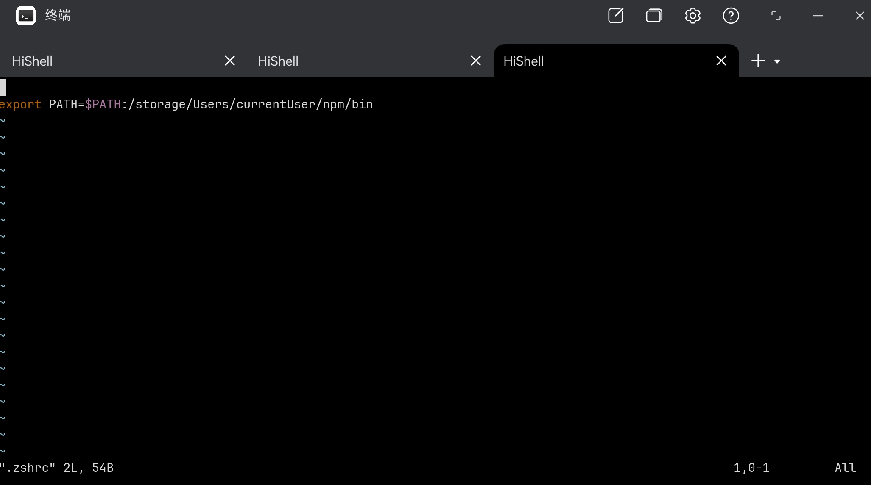Toggle fullscreen with corner brackets icon
The height and width of the screenshot is (485, 871).
coord(776,16)
